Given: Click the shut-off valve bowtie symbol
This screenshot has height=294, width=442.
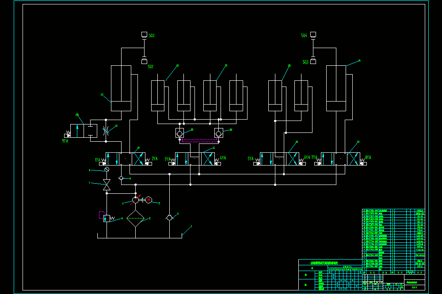Looking at the screenshot, I should (107, 185).
